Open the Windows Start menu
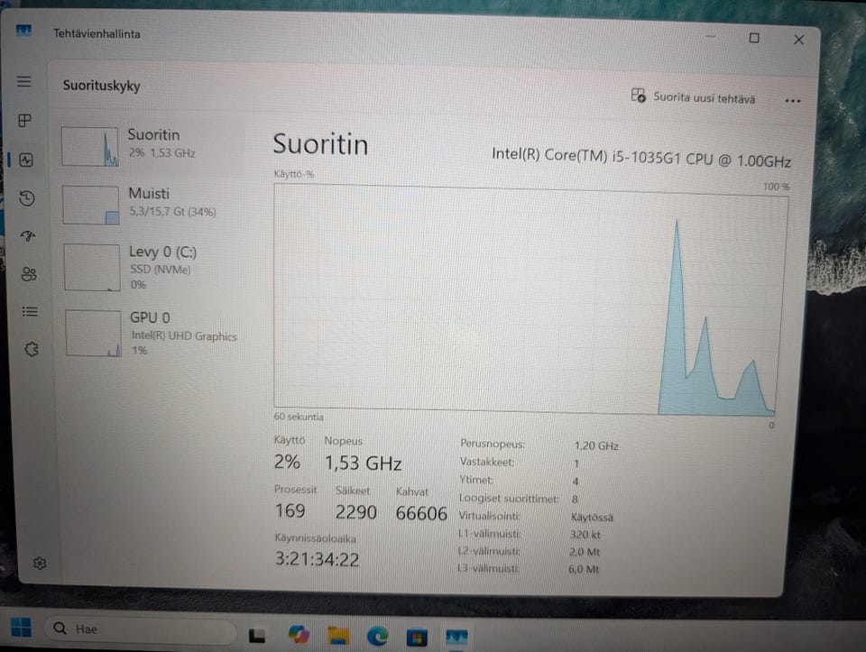The height and width of the screenshot is (652, 866). 21,627
